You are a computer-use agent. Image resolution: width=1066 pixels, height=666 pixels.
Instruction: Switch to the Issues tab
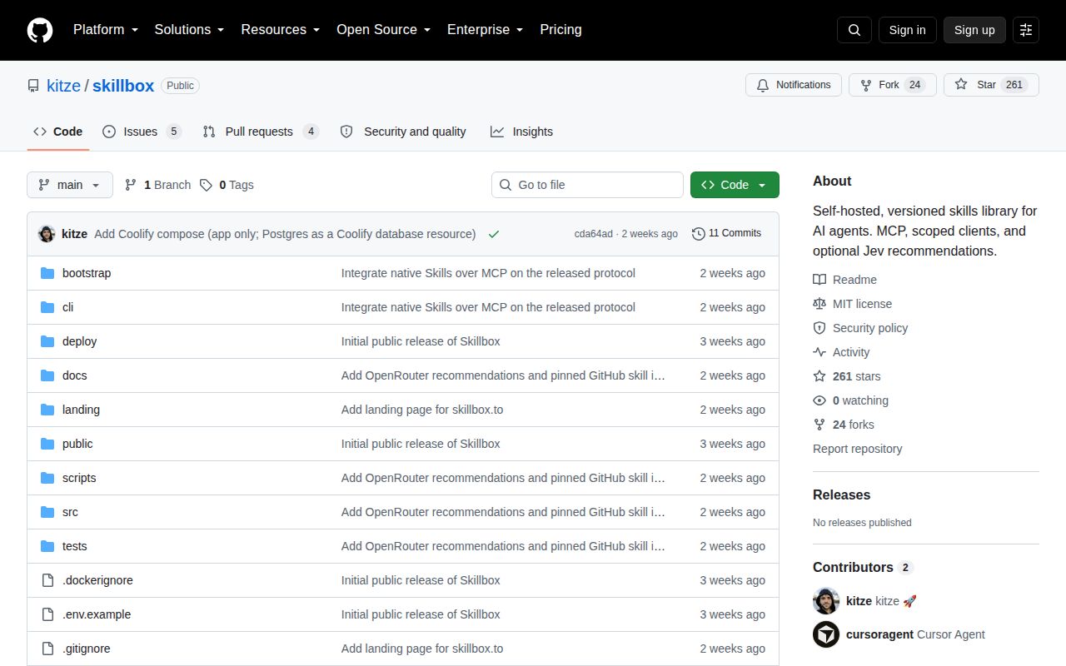(x=142, y=132)
